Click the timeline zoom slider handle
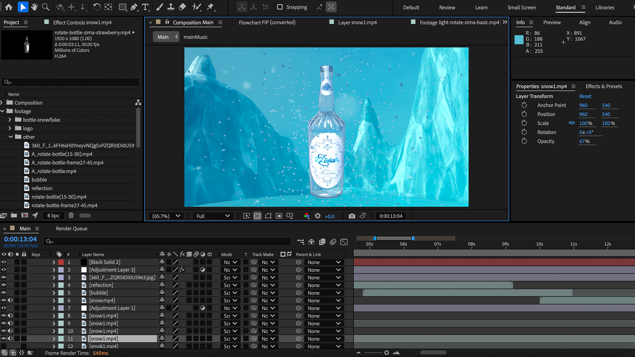Screen dimensions: 635x357 pyautogui.click(x=386, y=353)
